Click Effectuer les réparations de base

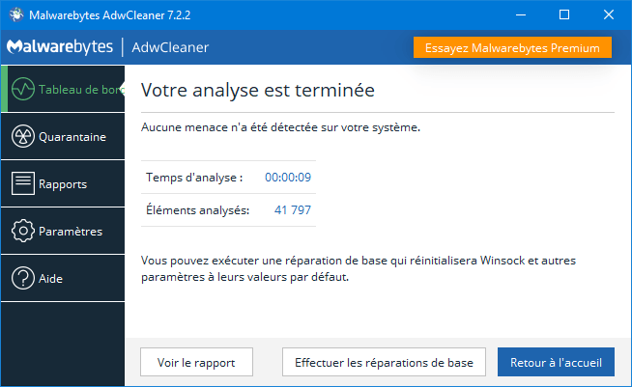384,362
